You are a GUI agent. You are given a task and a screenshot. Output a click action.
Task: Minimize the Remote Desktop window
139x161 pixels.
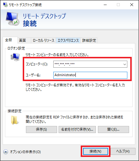(x=105, y=5)
